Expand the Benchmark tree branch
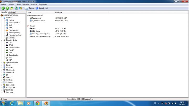The image size is (189, 106). point(2,92)
